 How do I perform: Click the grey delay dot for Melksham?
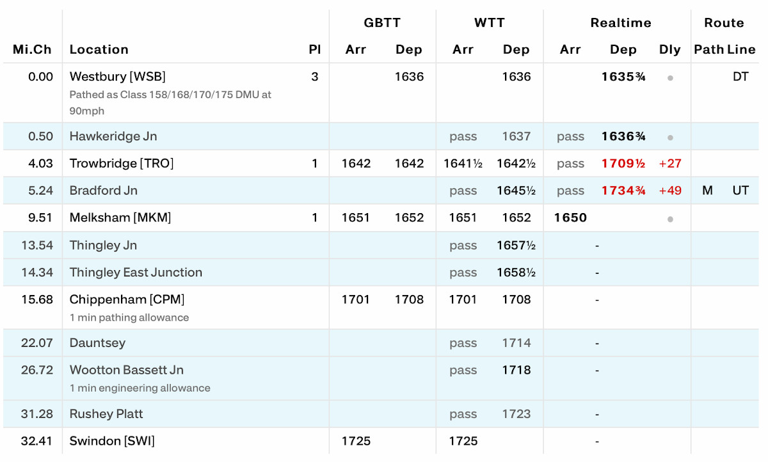click(670, 218)
